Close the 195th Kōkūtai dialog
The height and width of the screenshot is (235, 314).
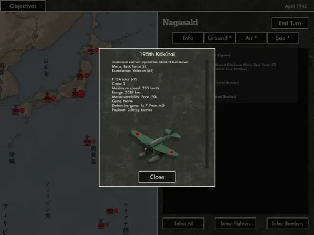click(157, 177)
